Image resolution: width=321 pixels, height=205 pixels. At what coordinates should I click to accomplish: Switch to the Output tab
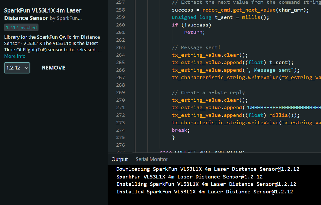point(119,159)
